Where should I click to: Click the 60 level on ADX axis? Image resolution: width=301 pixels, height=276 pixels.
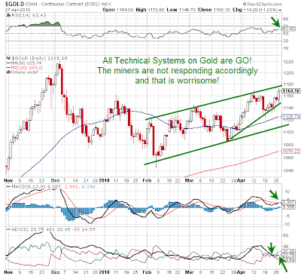(285, 236)
